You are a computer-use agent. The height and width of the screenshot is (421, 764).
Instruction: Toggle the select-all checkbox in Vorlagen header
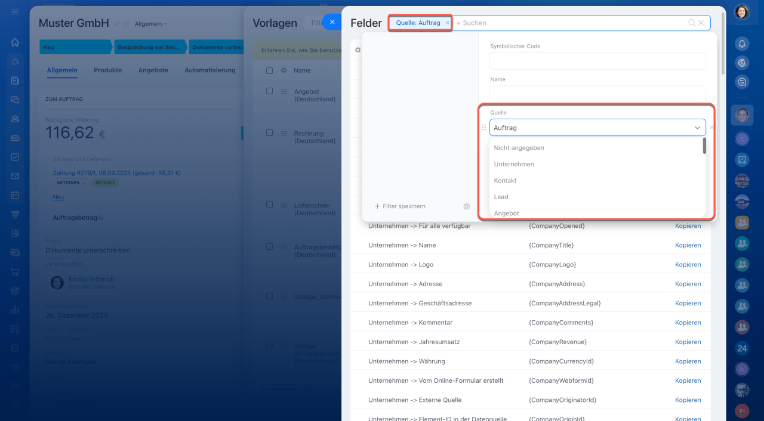click(269, 70)
